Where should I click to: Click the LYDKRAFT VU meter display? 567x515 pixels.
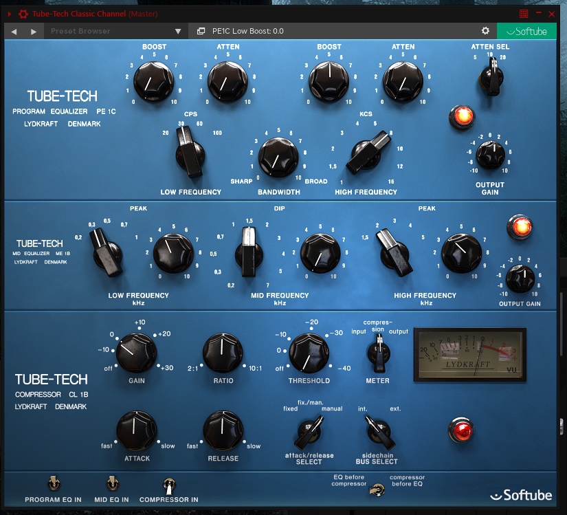pyautogui.click(x=469, y=354)
